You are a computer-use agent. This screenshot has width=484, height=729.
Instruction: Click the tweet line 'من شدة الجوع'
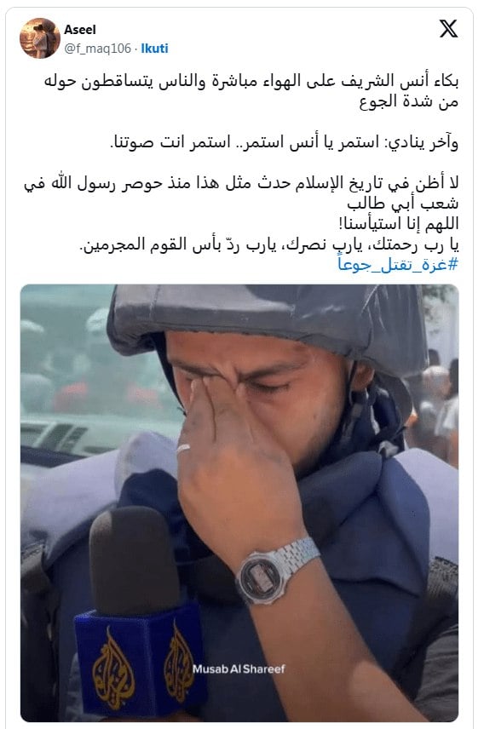point(409,101)
